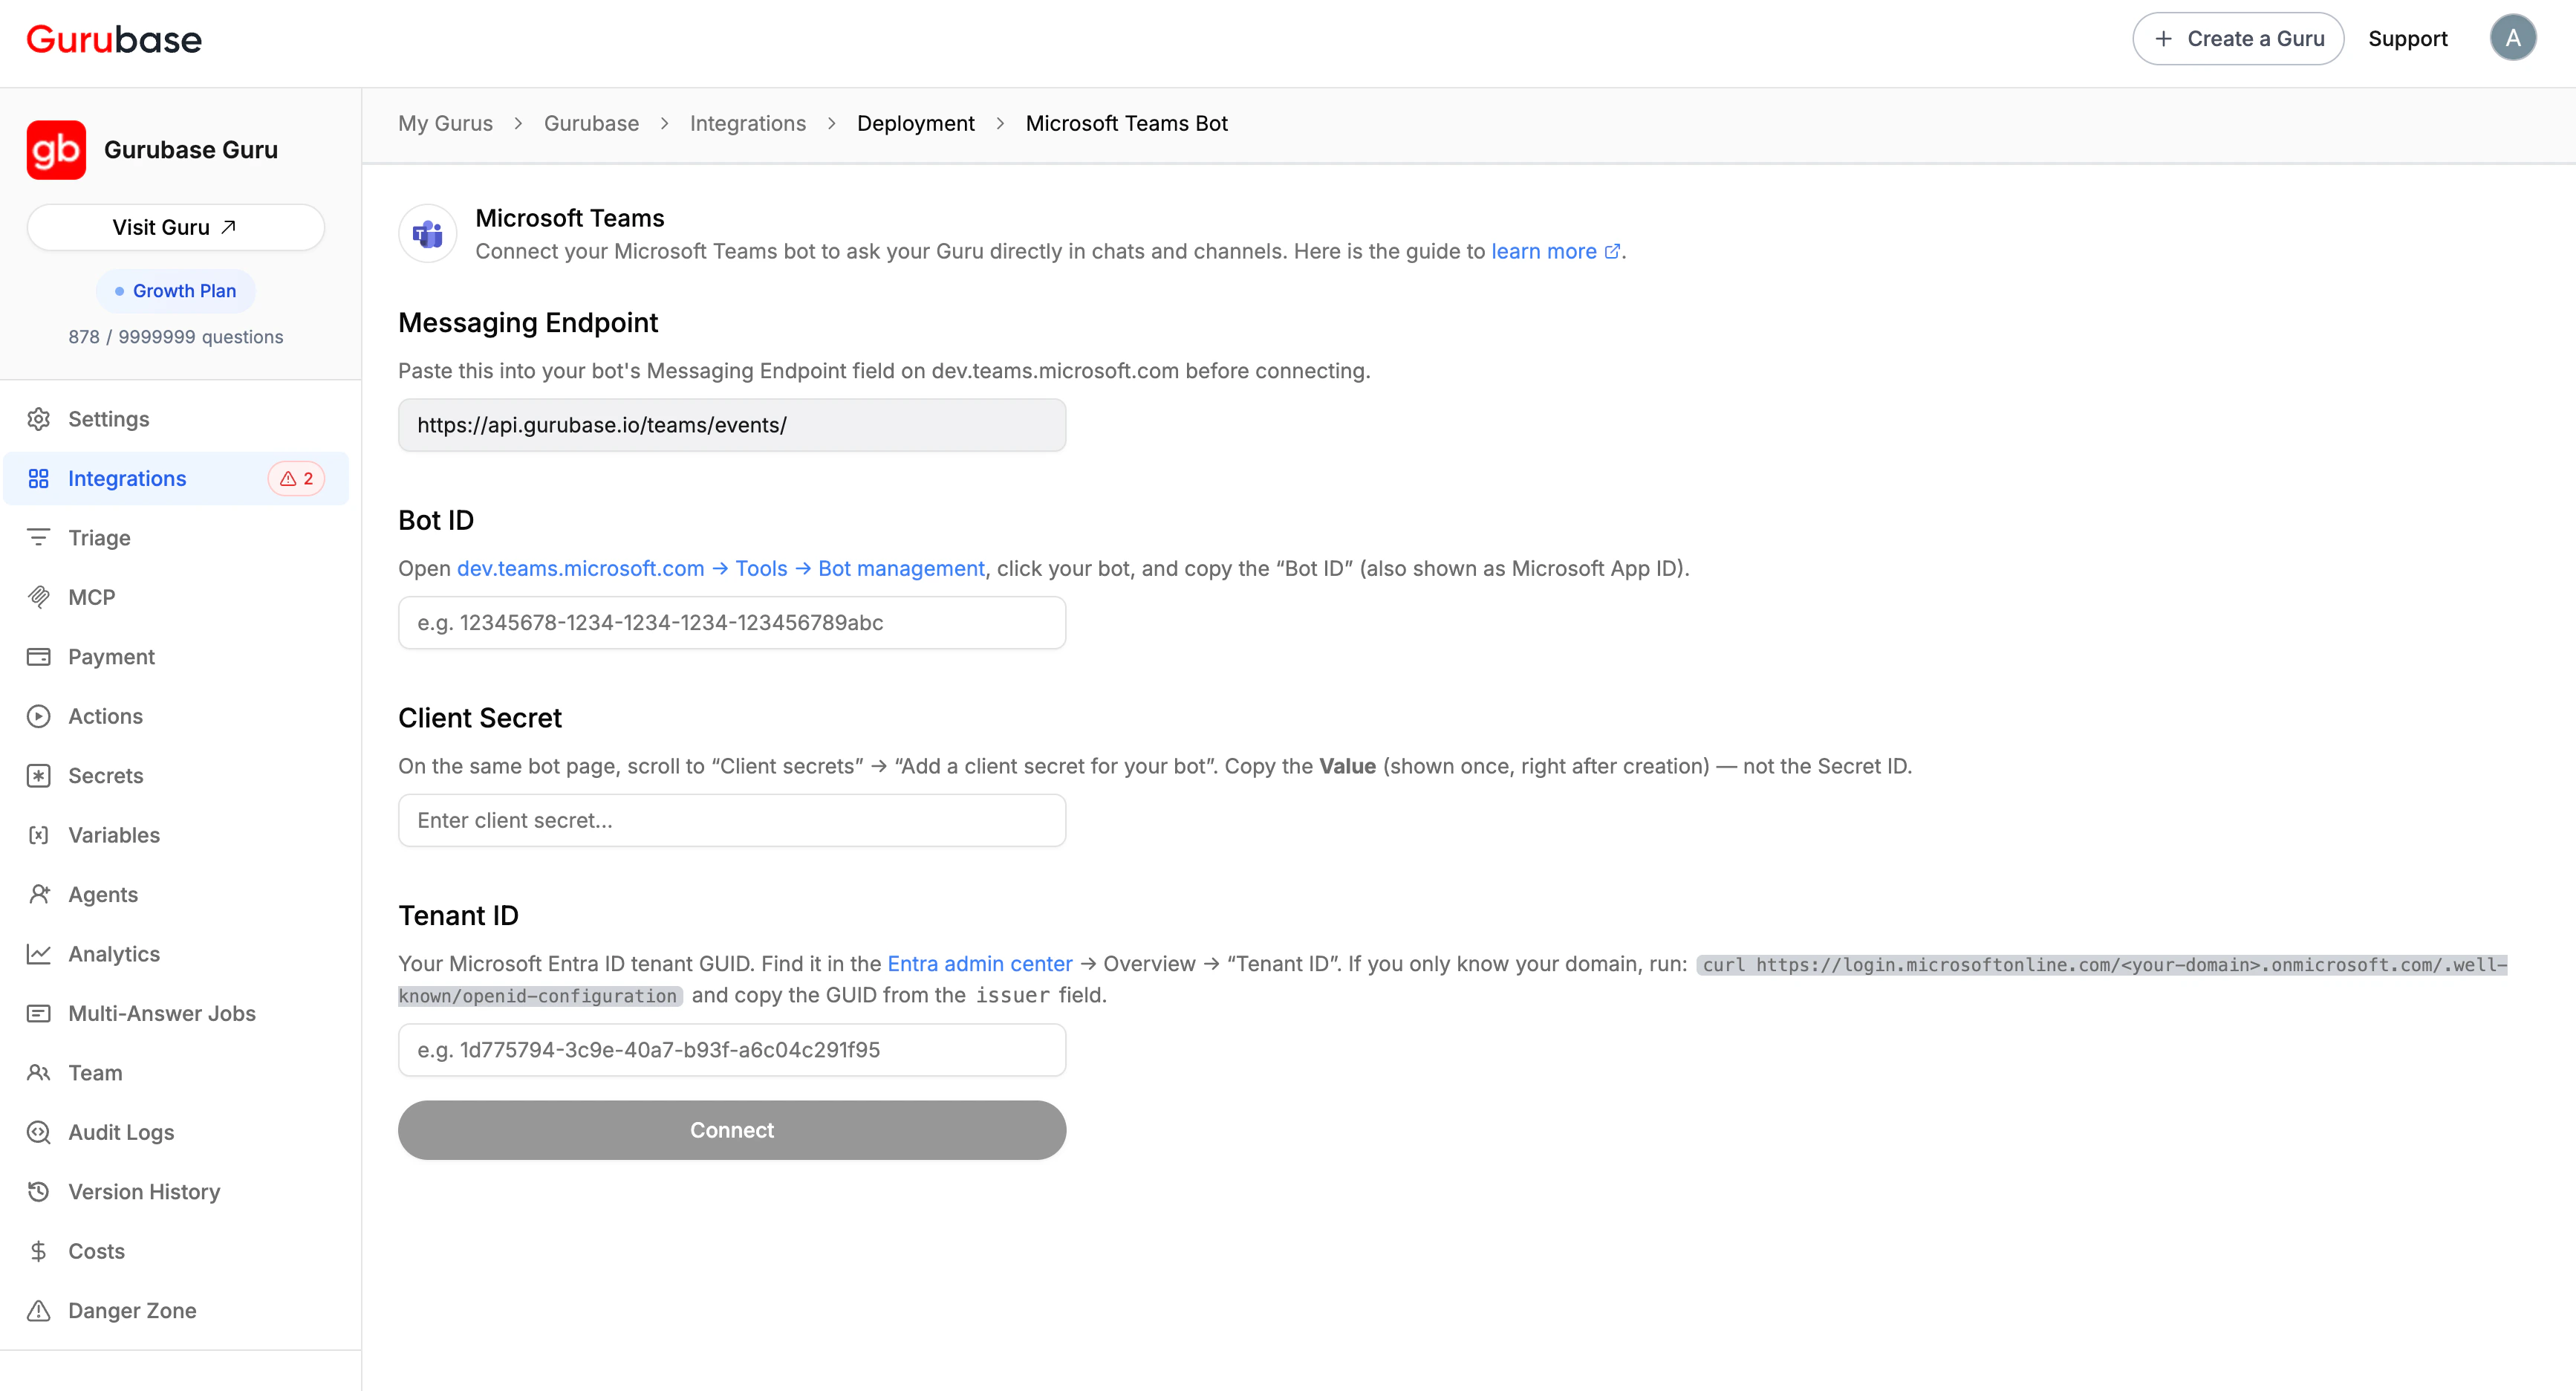Open user avatar A menu
This screenshot has width=2576, height=1391.
point(2513,38)
